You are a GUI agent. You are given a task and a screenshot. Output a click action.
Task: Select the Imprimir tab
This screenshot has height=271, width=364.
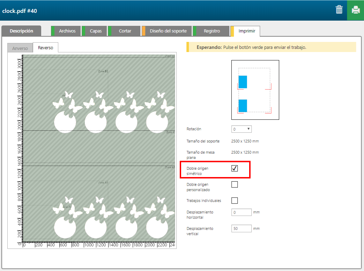tap(246, 31)
